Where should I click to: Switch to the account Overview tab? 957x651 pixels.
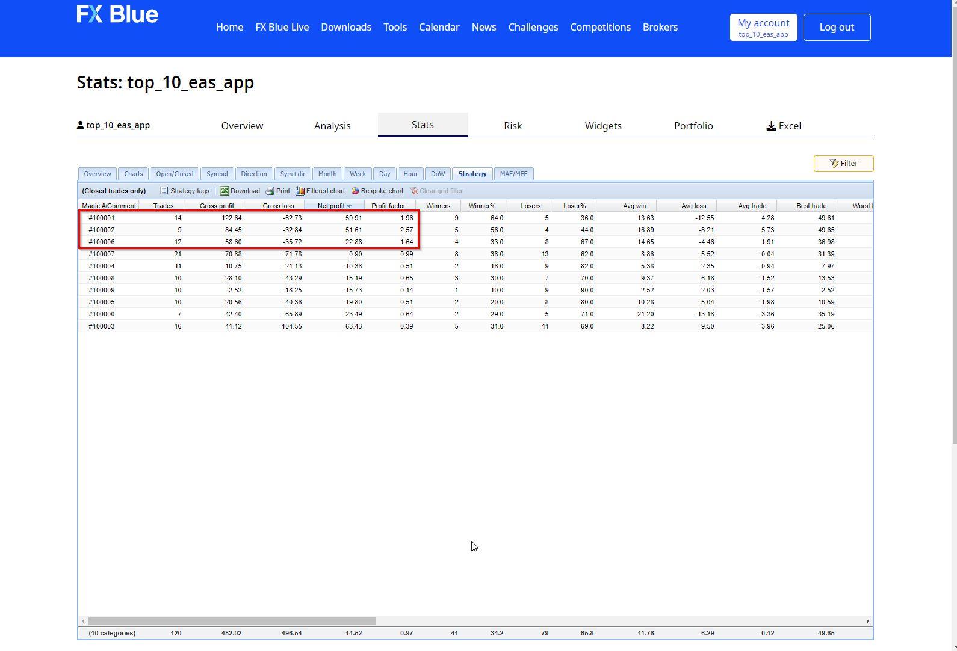click(242, 126)
